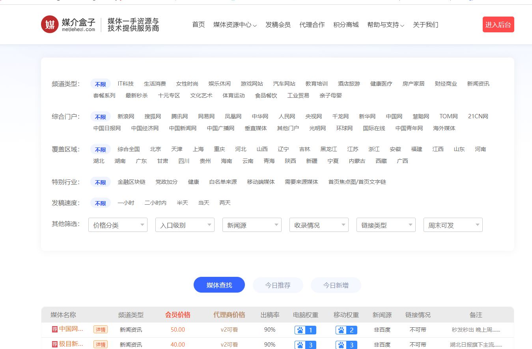Go to 首页 in navigation

[x=198, y=24]
